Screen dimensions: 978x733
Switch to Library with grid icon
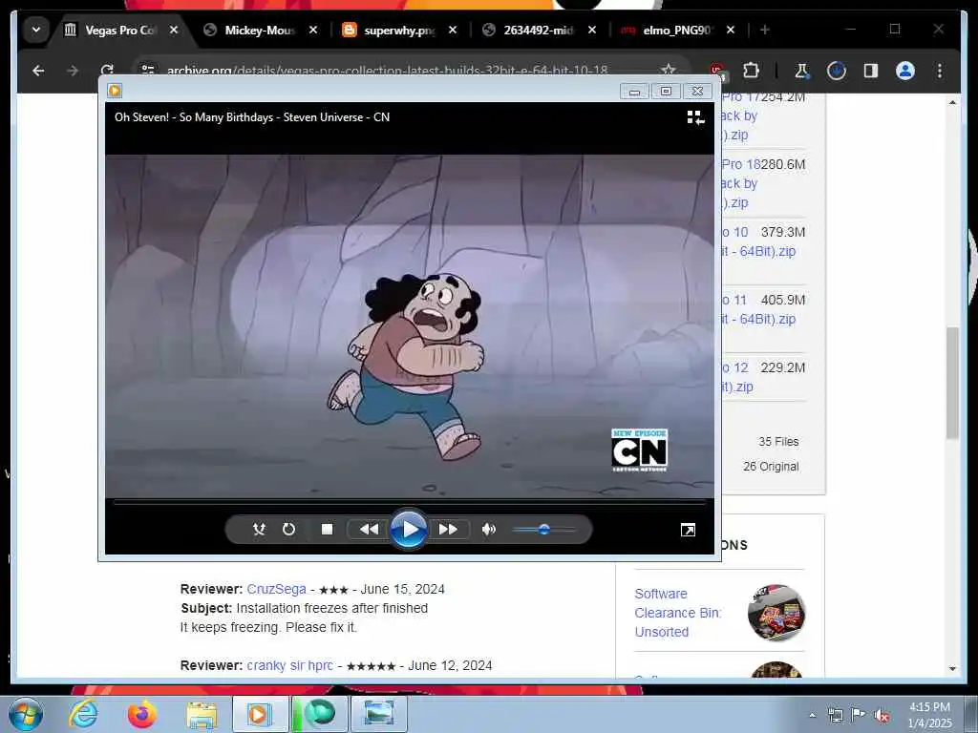tap(695, 117)
